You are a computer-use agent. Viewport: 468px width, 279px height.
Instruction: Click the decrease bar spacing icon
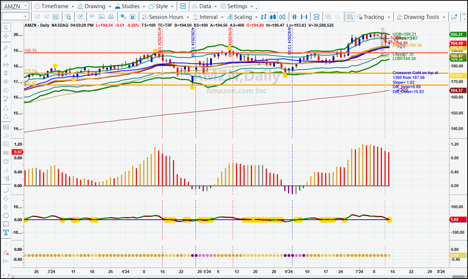pyautogui.click(x=295, y=17)
